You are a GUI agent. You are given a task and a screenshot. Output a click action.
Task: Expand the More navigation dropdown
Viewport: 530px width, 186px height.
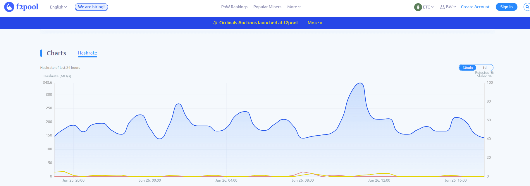[x=294, y=7]
